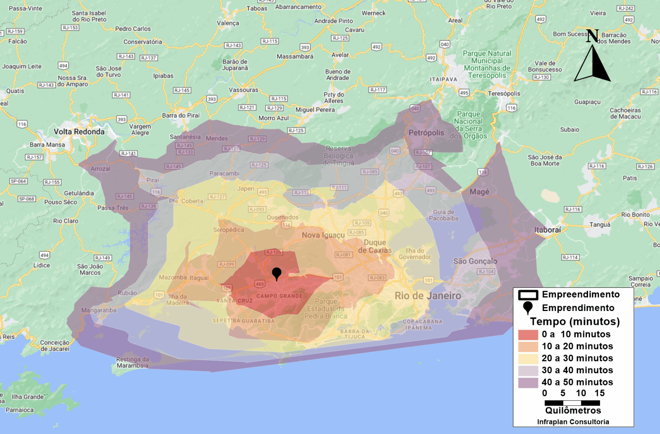Click the north arrow compass symbol

pyautogui.click(x=592, y=60)
